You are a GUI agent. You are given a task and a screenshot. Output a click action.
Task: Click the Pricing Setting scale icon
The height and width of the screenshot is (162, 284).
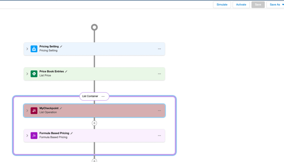(34, 49)
